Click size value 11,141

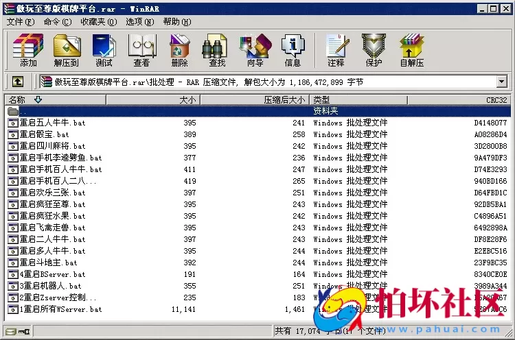click(x=183, y=309)
